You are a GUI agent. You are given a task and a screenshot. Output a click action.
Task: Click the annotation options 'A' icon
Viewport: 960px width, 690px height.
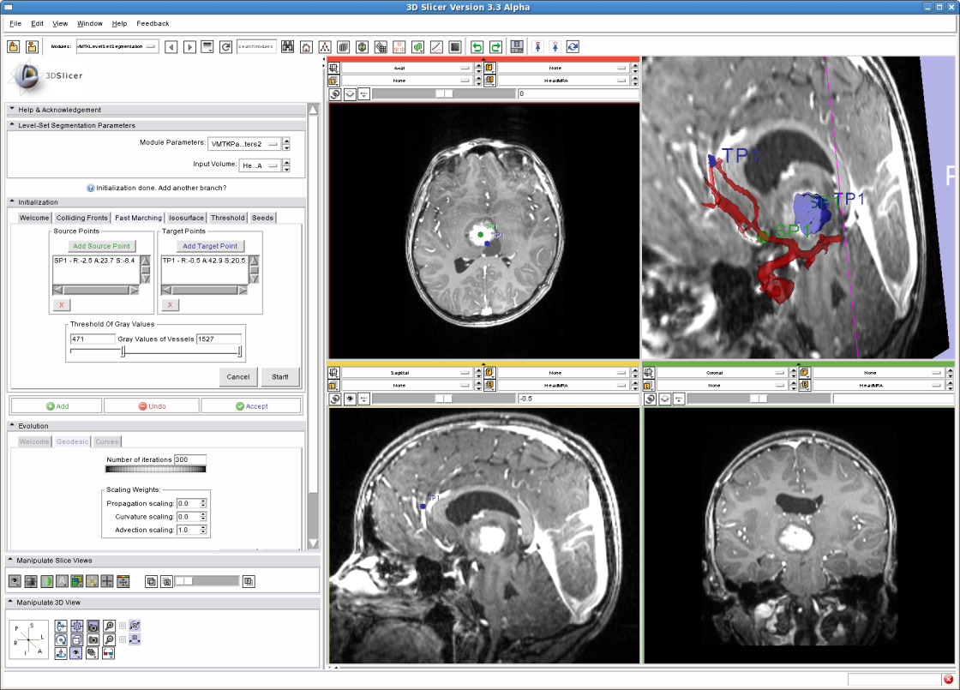(62, 581)
